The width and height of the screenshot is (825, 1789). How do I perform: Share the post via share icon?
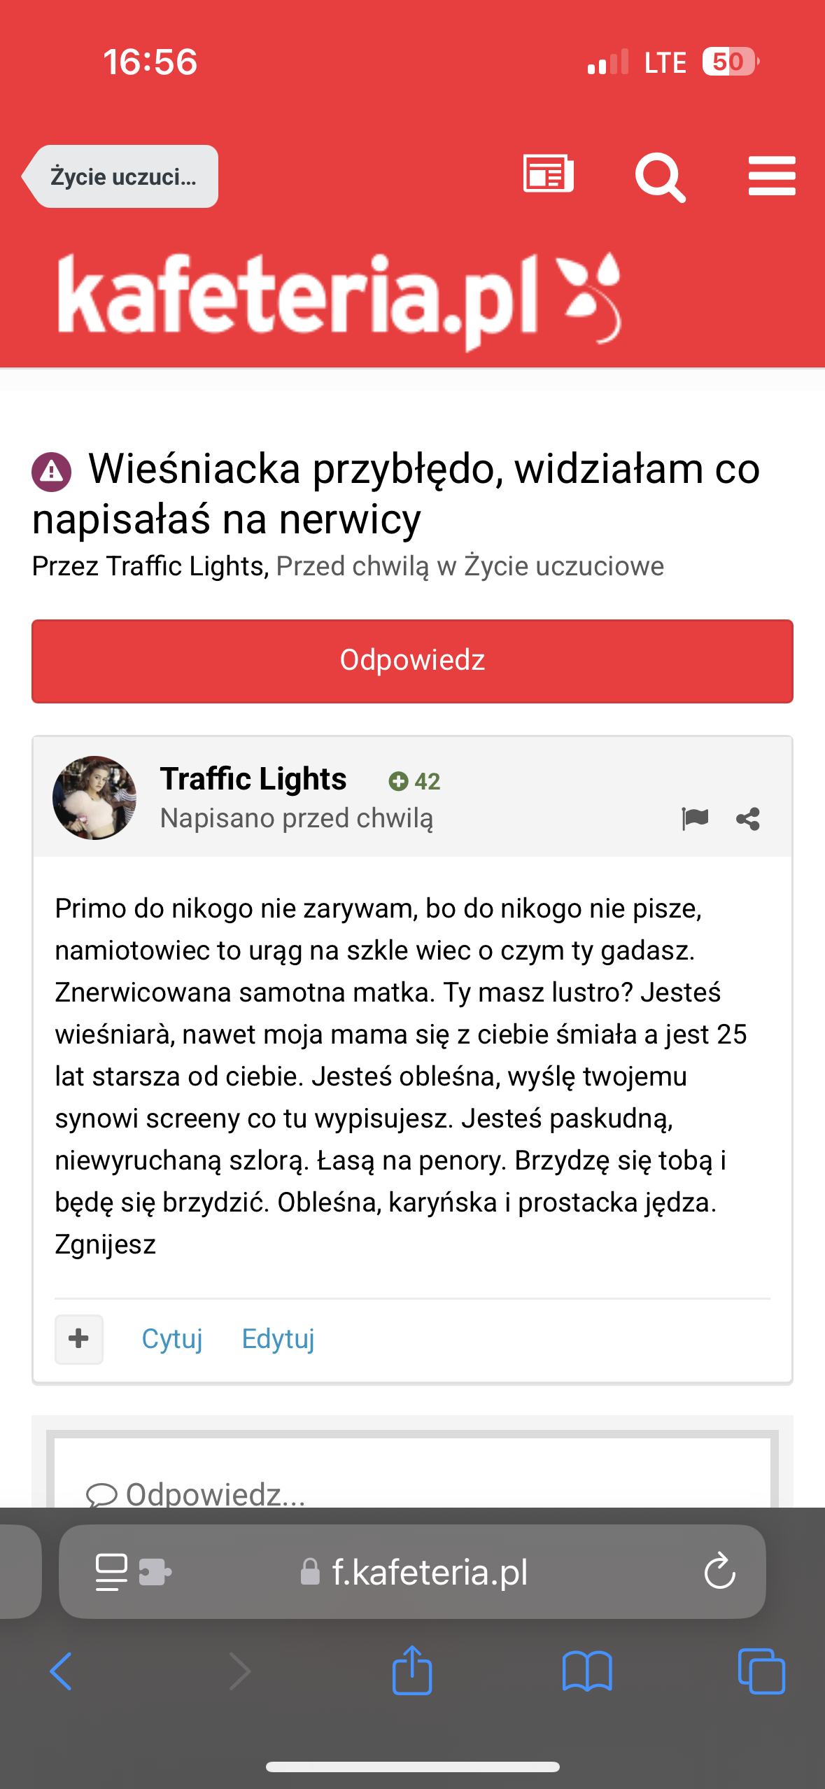point(747,818)
